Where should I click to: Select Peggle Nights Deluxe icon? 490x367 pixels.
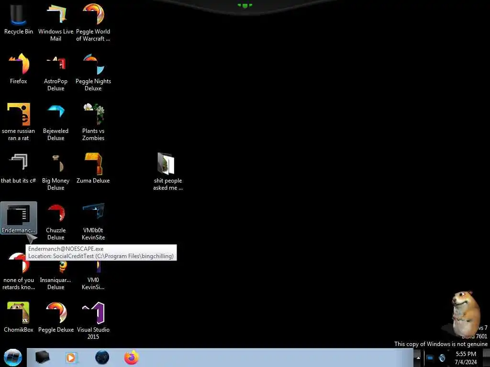pos(93,72)
